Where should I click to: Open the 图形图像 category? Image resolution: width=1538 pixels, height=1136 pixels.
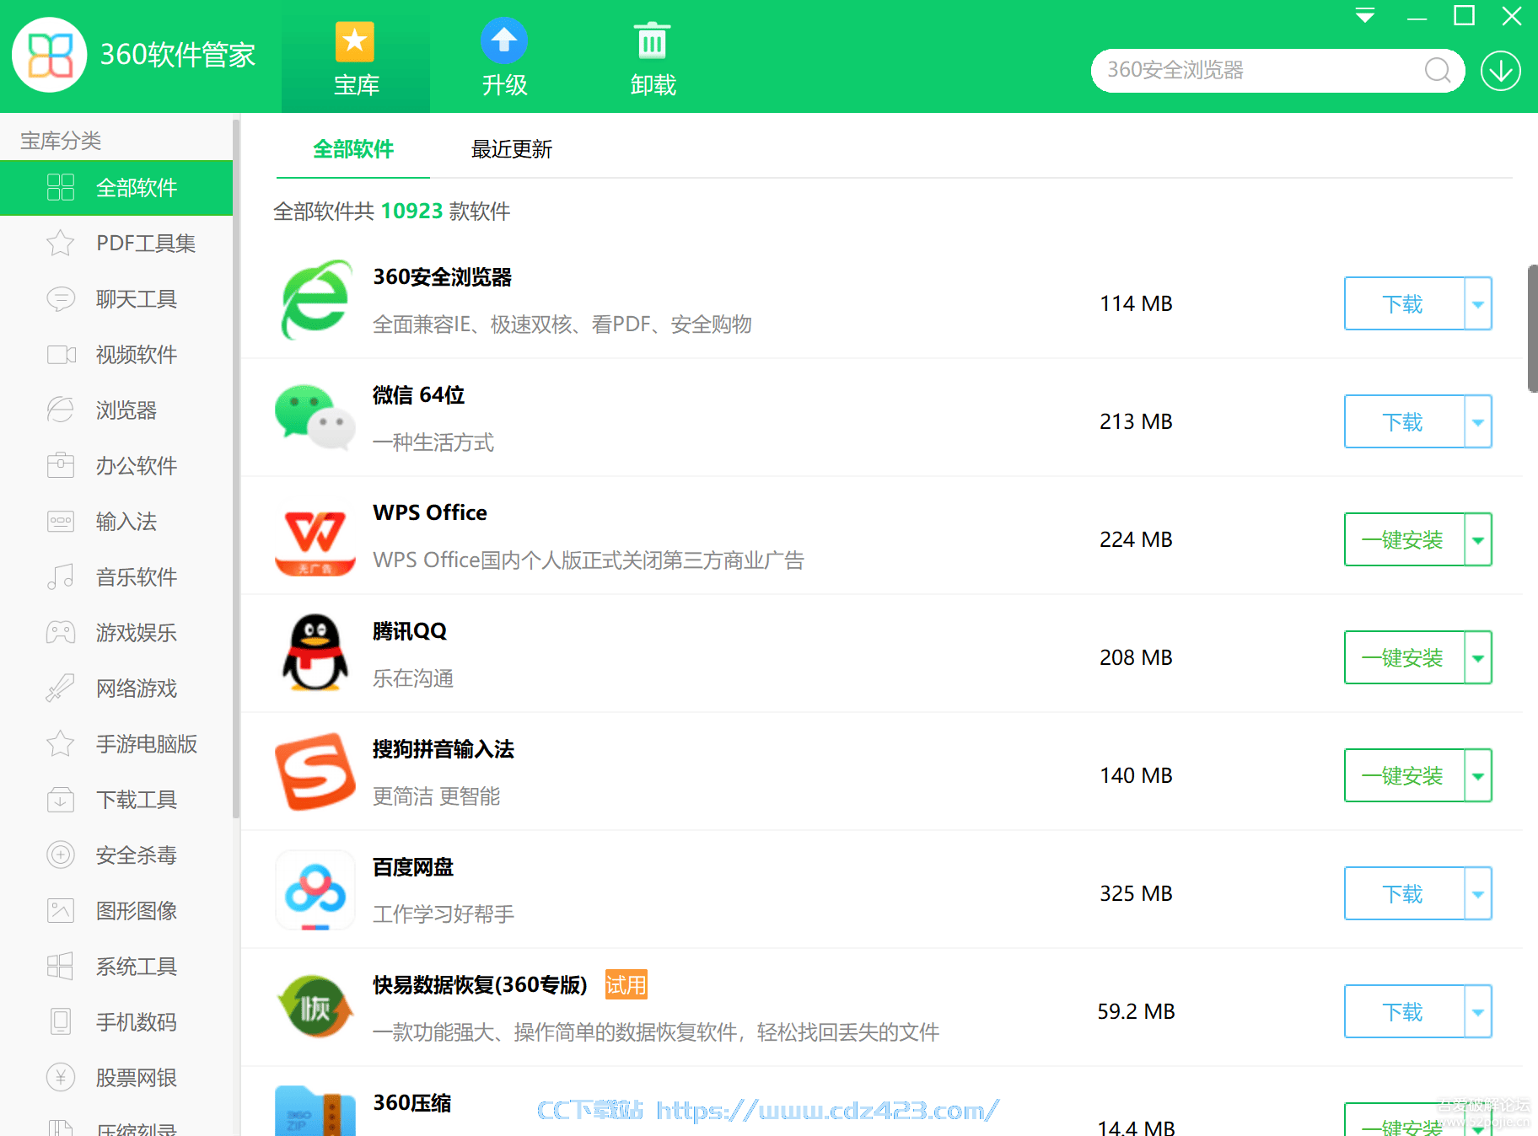tap(116, 911)
